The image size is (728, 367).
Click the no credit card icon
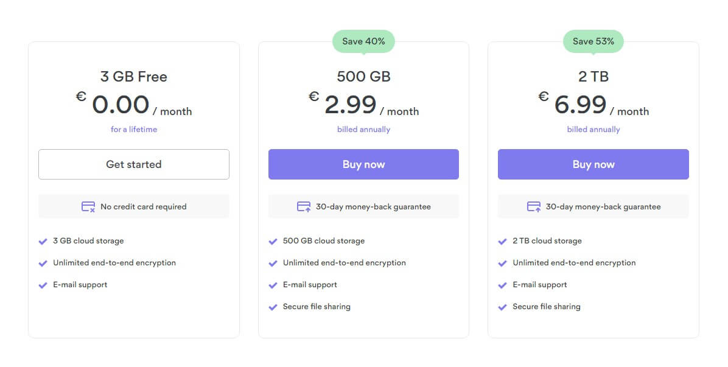coord(88,207)
